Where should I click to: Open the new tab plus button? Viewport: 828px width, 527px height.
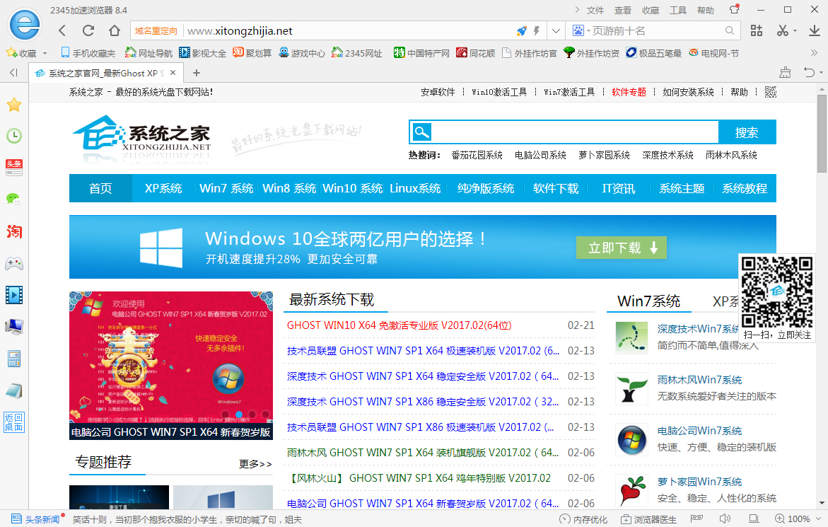[x=197, y=73]
